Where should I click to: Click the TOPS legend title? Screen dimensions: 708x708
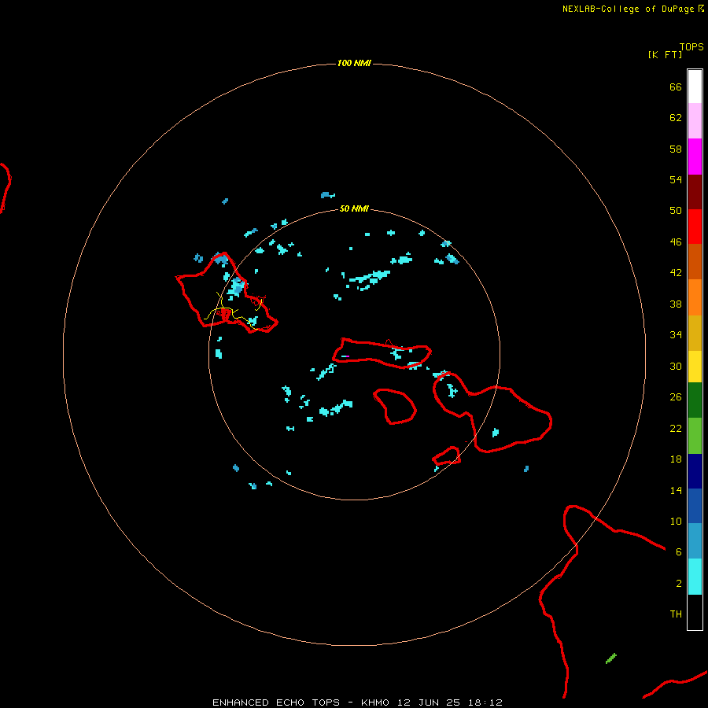tap(691, 46)
